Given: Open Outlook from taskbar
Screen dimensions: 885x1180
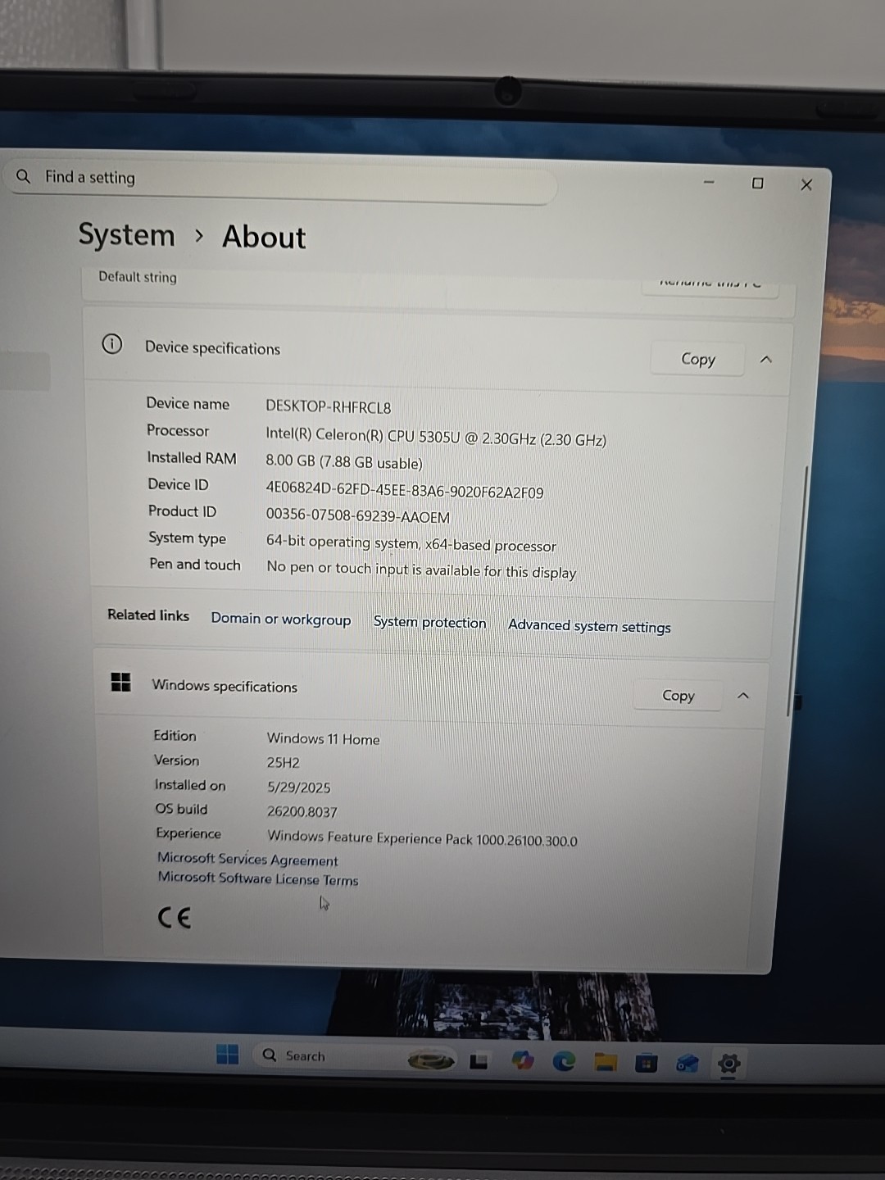Looking at the screenshot, I should click(x=688, y=1064).
